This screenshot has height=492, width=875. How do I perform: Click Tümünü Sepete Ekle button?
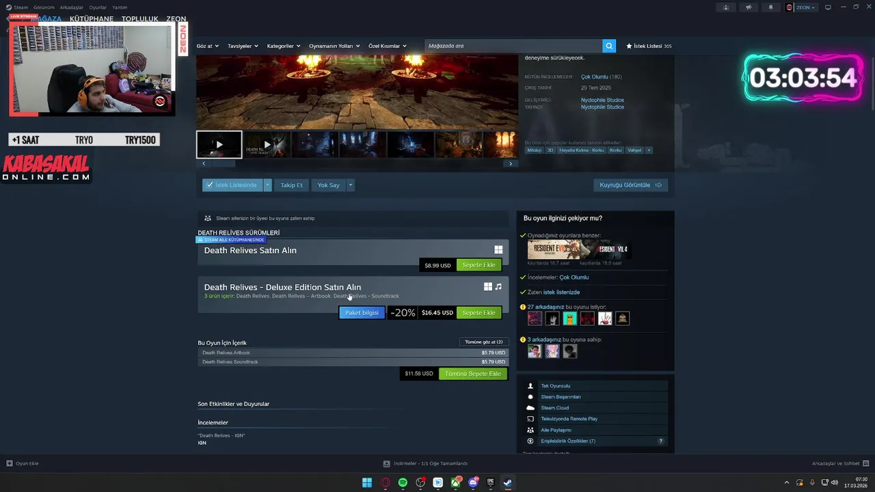coord(473,374)
